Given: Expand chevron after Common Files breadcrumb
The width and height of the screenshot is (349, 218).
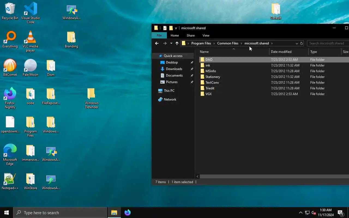Looking at the screenshot, I should [241, 43].
